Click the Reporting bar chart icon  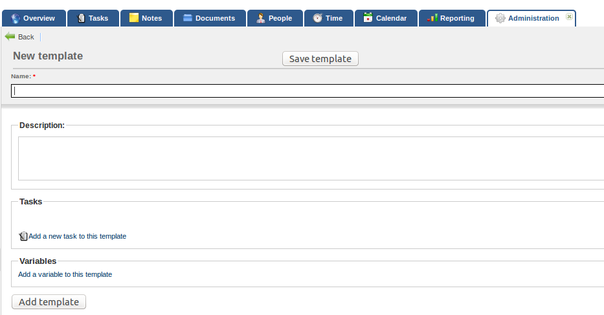pyautogui.click(x=432, y=17)
